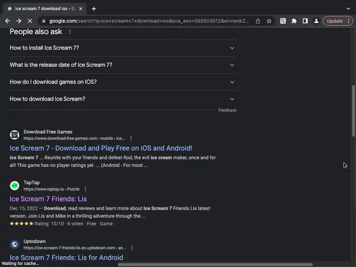Click the uptodown.com URL text

click(75, 248)
